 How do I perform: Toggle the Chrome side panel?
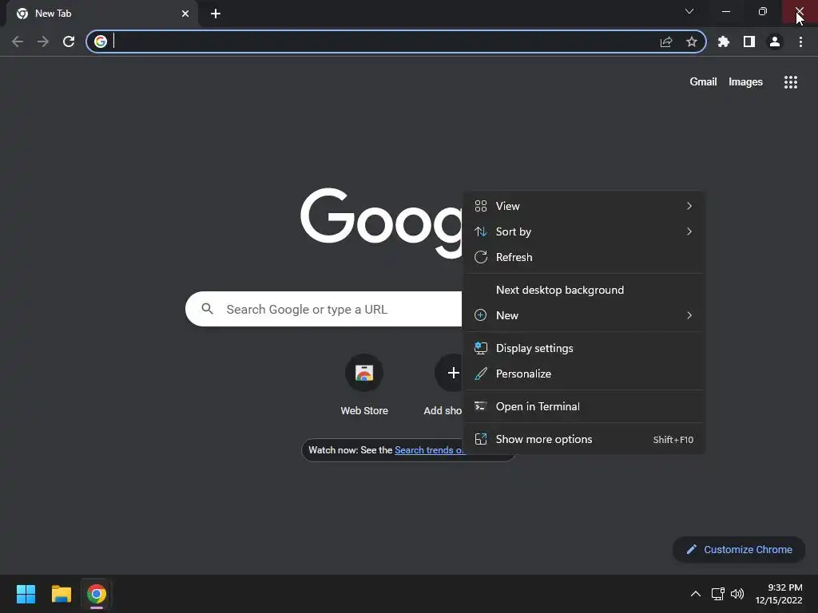[x=749, y=42]
